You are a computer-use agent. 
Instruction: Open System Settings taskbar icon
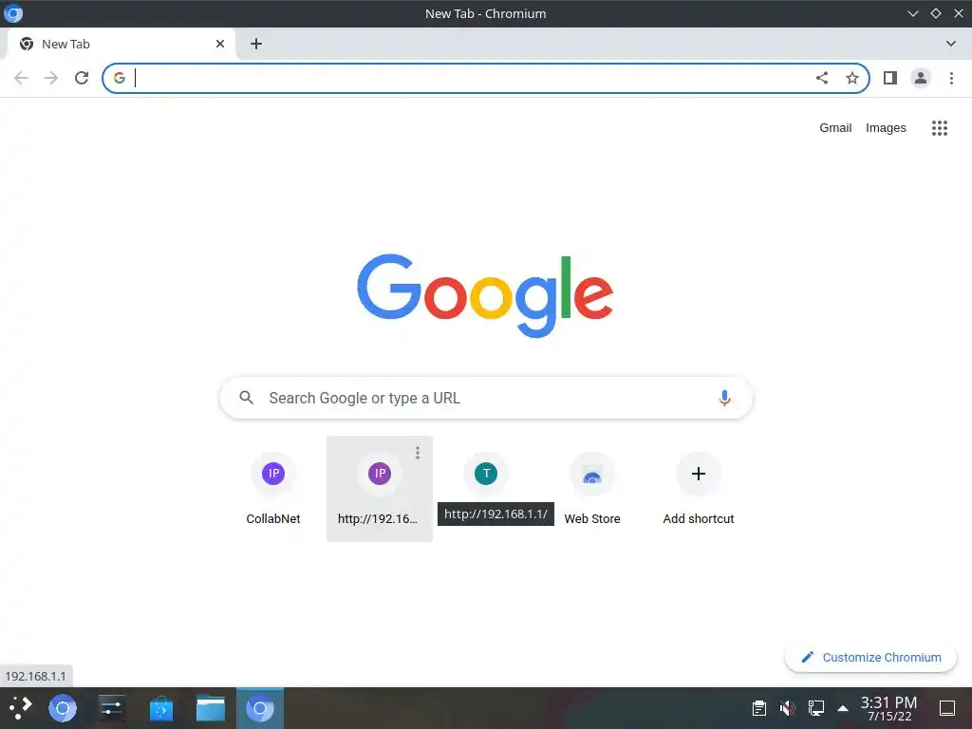[x=112, y=708]
